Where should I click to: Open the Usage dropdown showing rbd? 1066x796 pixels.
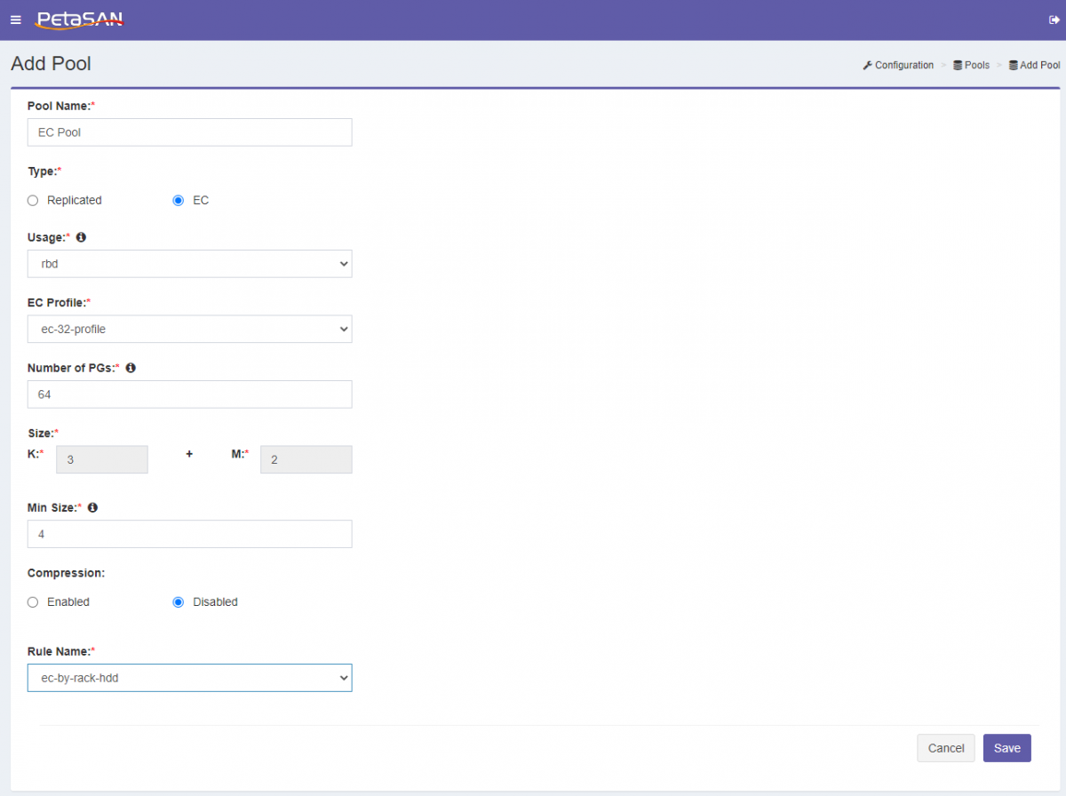pos(189,264)
